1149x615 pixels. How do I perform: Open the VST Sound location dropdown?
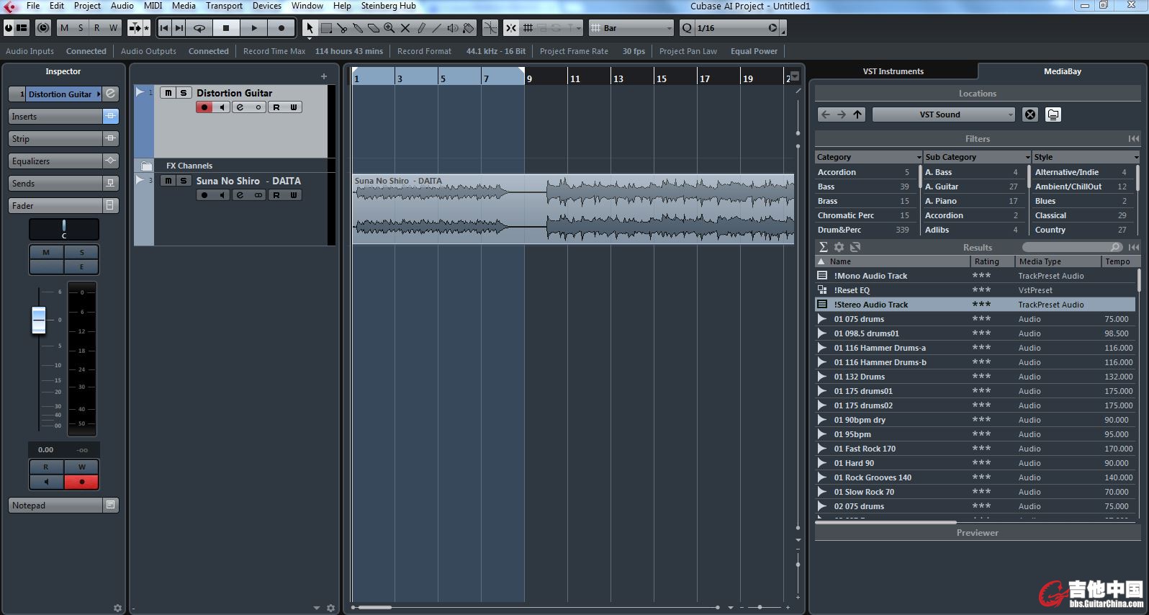point(944,115)
